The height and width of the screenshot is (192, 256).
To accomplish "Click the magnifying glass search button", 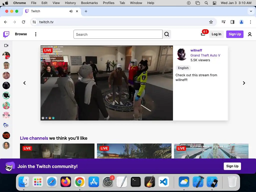I will pos(167,34).
